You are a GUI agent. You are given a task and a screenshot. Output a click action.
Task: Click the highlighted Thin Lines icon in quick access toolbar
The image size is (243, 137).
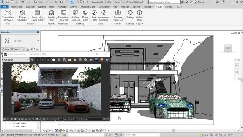72,2
